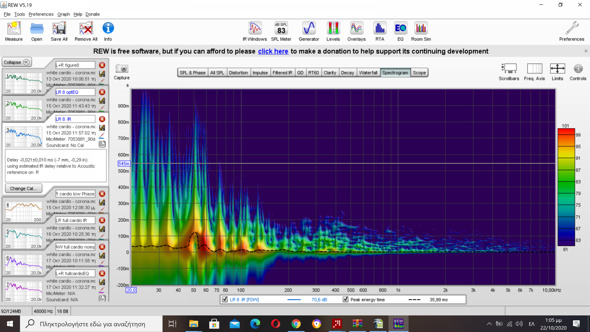Click the Capture camera icon
This screenshot has height=332, width=590.
[x=122, y=69]
